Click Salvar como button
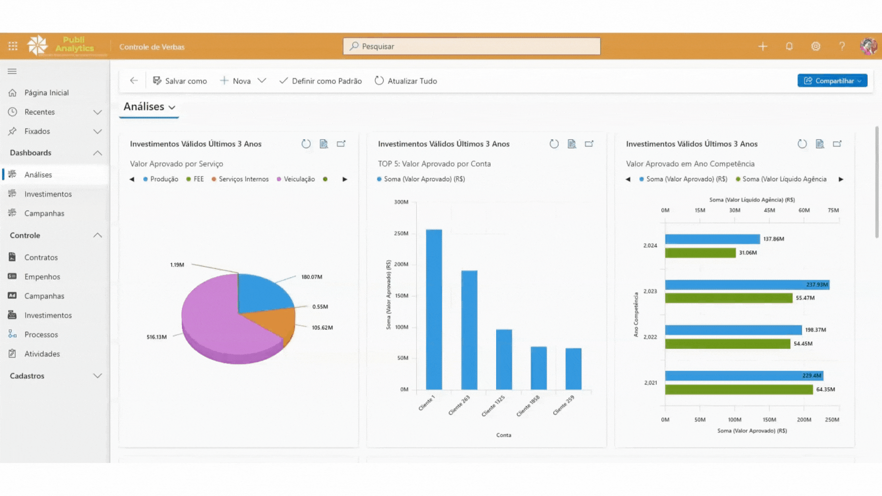The image size is (882, 496). click(180, 81)
